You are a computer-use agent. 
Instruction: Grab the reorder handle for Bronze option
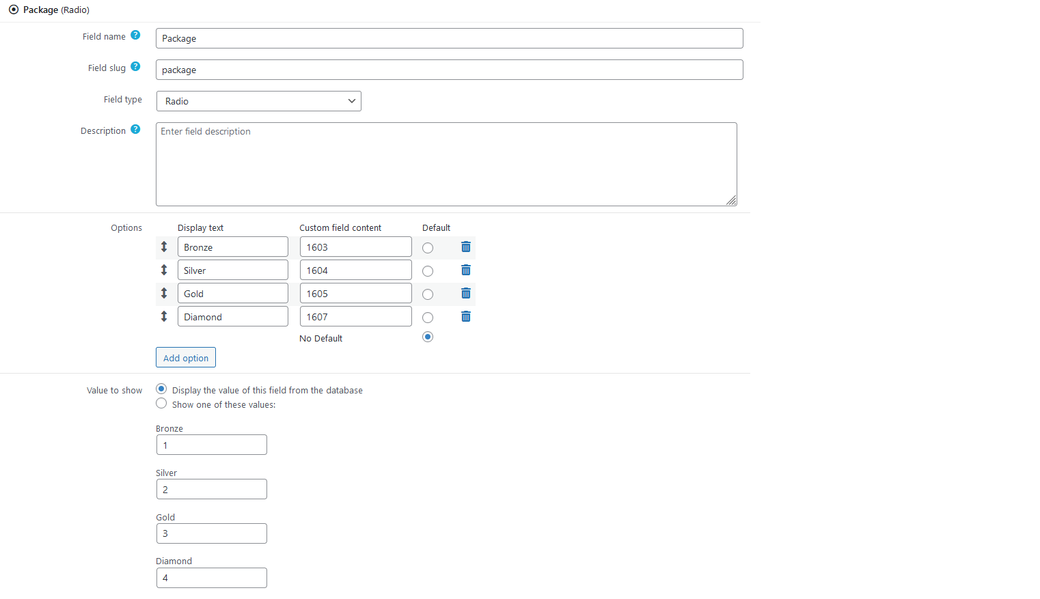pos(164,247)
